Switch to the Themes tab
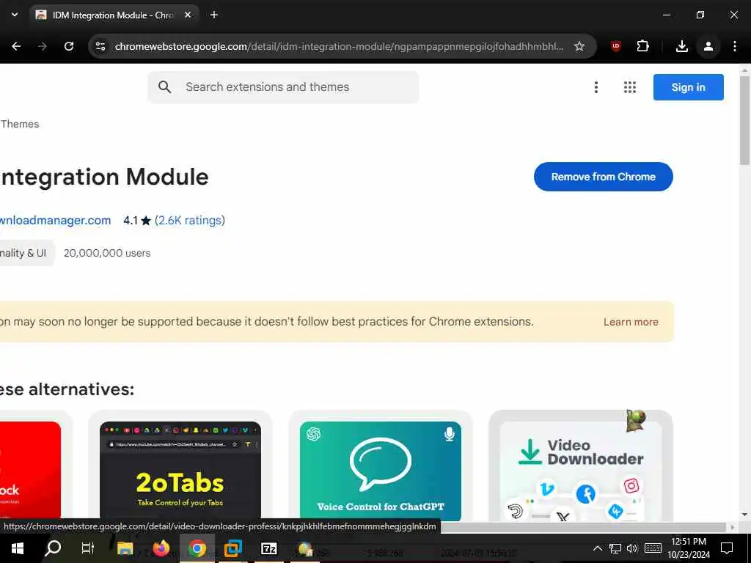751x563 pixels. click(x=20, y=124)
